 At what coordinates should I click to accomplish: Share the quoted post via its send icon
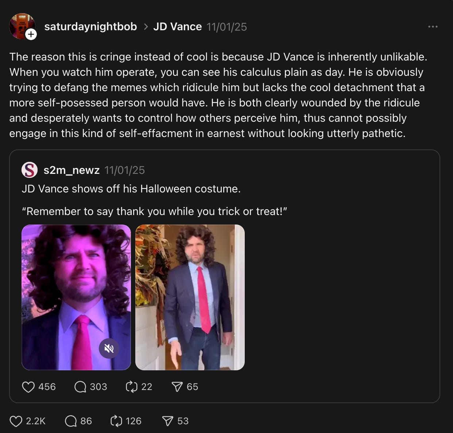(179, 387)
